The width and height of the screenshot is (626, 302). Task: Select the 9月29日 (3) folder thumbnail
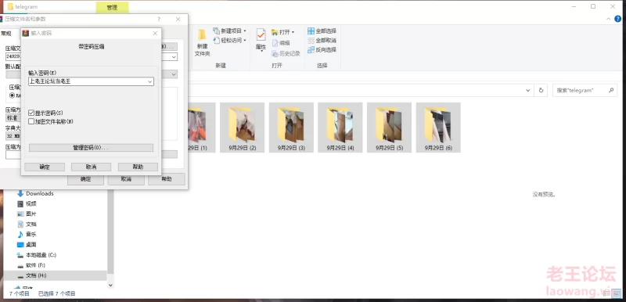coord(291,128)
